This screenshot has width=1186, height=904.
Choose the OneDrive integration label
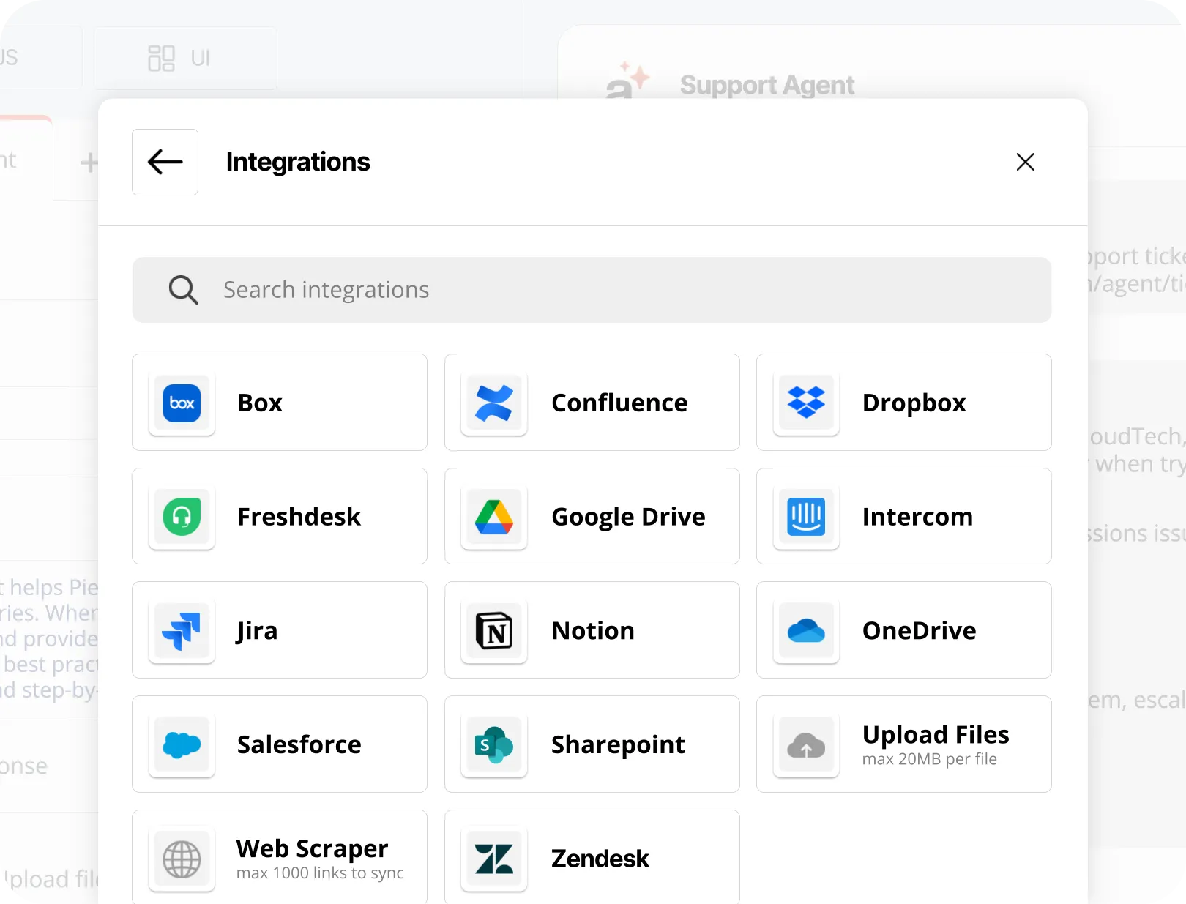coord(919,630)
